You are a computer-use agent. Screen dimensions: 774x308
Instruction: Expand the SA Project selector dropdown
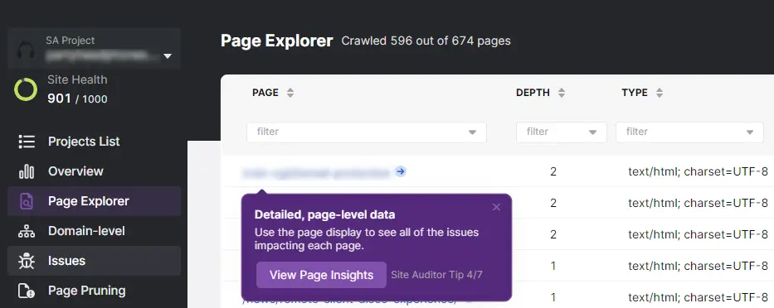(168, 56)
